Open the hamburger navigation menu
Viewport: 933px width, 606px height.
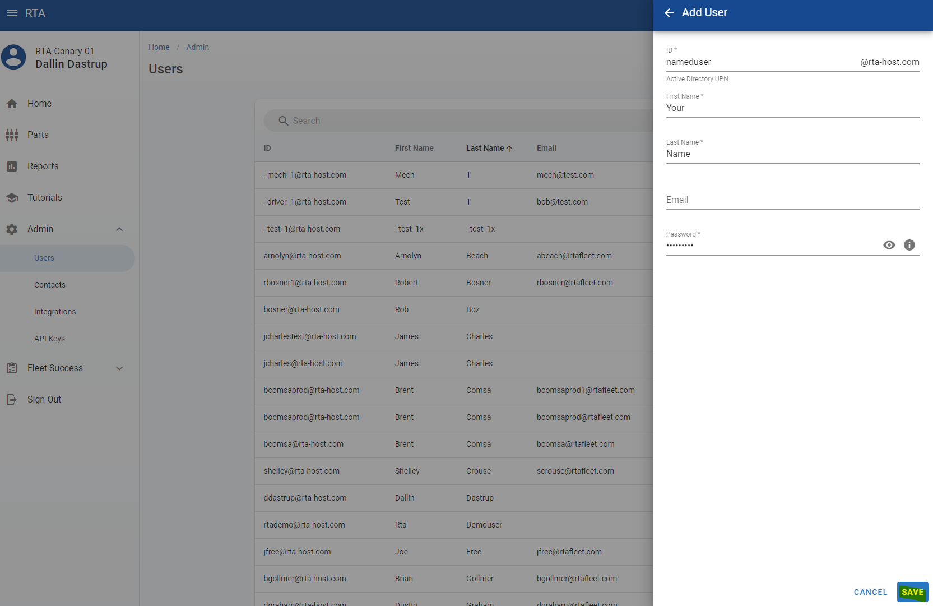pyautogui.click(x=12, y=13)
